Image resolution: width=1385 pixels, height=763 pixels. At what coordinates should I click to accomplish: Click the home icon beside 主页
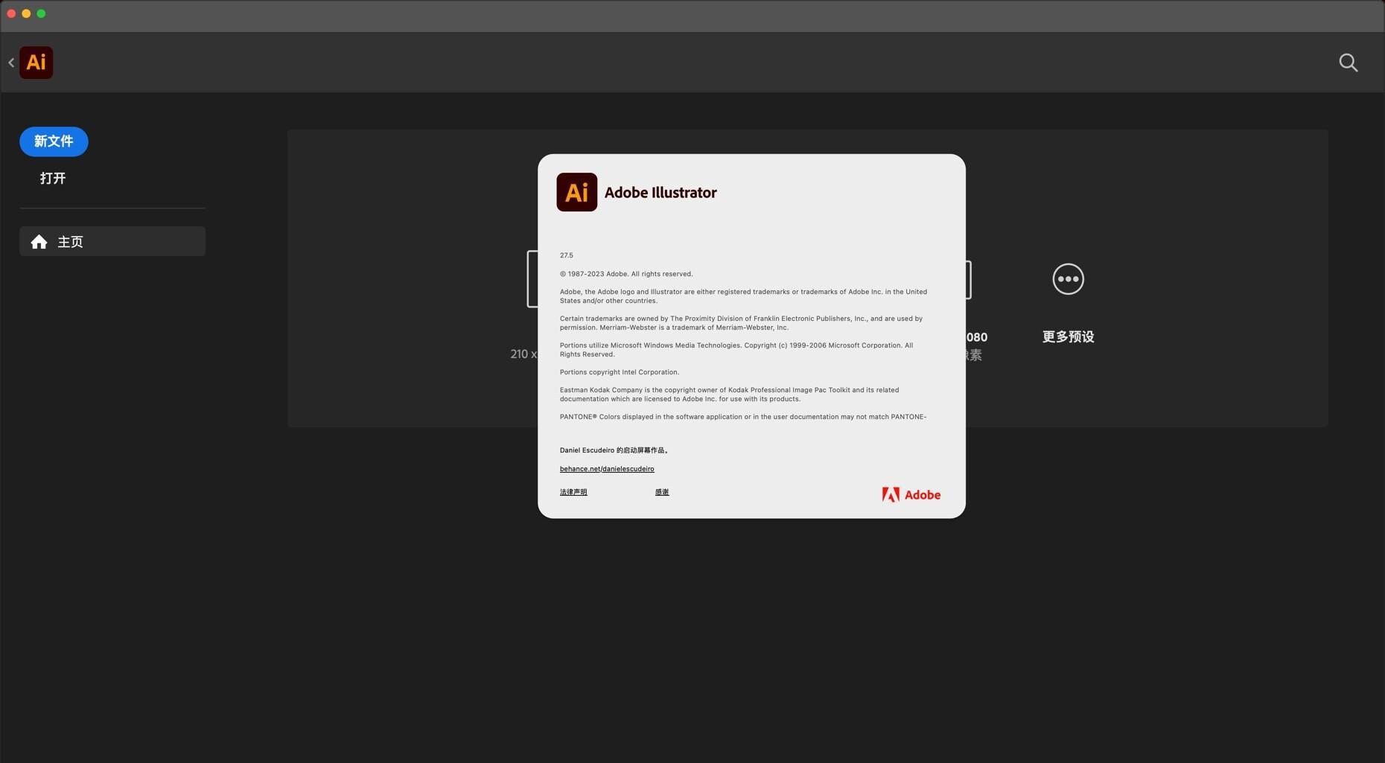(x=39, y=242)
